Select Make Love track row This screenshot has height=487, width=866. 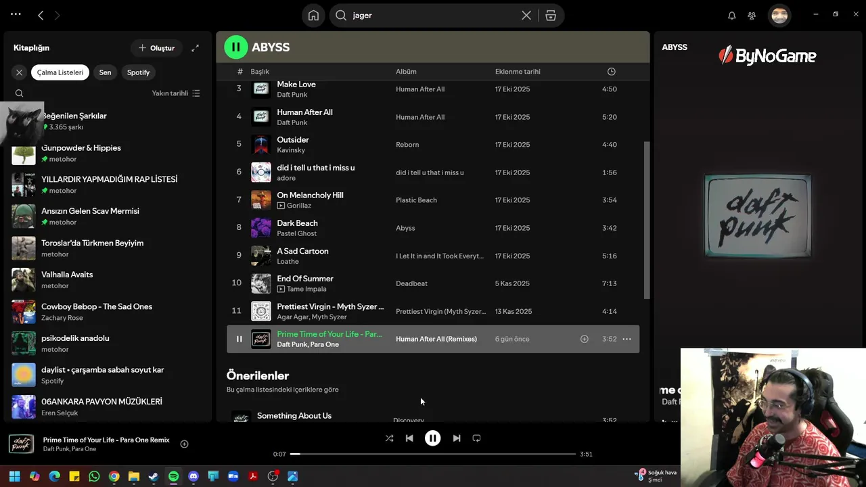pos(433,89)
